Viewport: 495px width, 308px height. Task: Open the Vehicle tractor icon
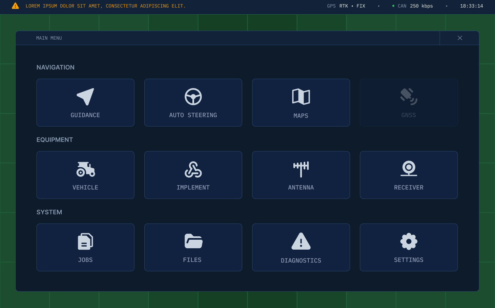(x=85, y=169)
